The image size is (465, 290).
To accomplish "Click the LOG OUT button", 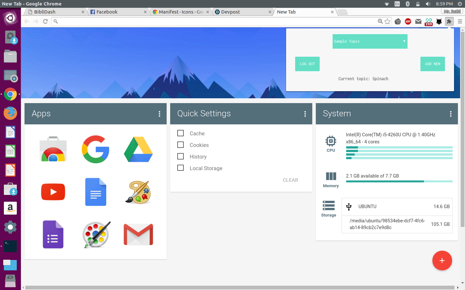I will (307, 64).
